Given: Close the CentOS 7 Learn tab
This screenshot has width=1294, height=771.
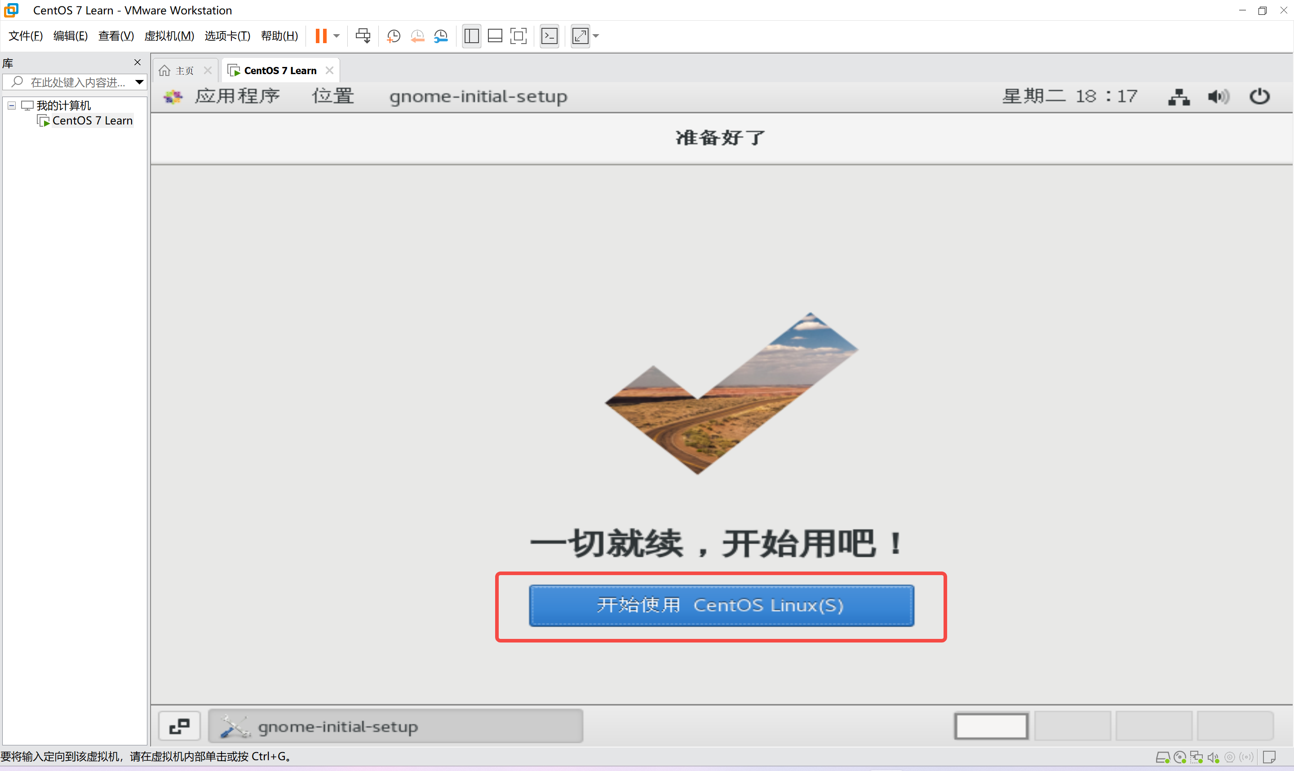Looking at the screenshot, I should coord(329,70).
